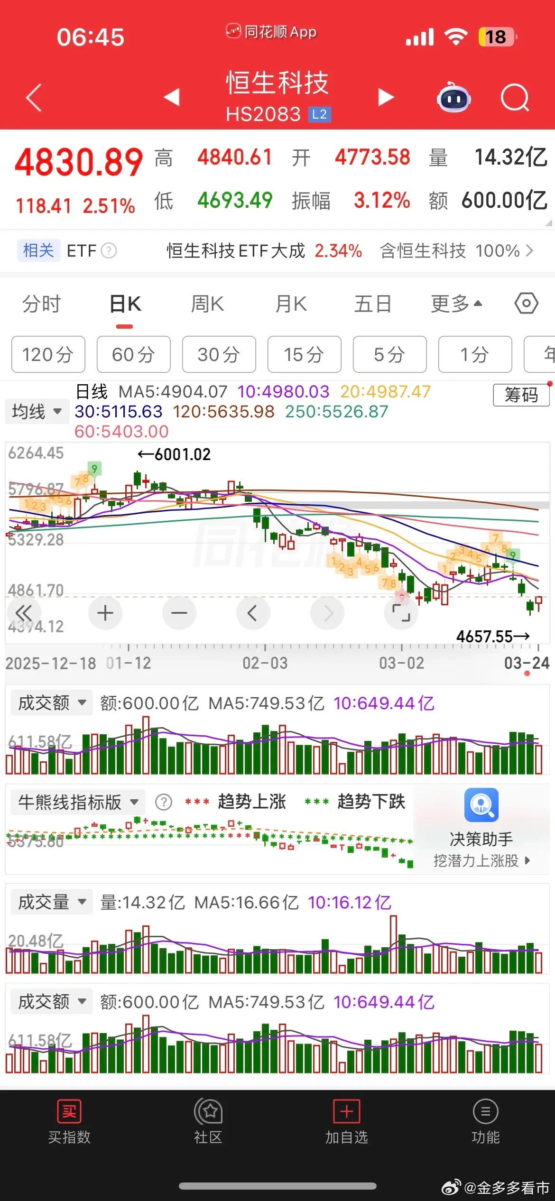Image resolution: width=555 pixels, height=1201 pixels.
Task: Add to watchlist via 加自选
Action: (347, 1111)
